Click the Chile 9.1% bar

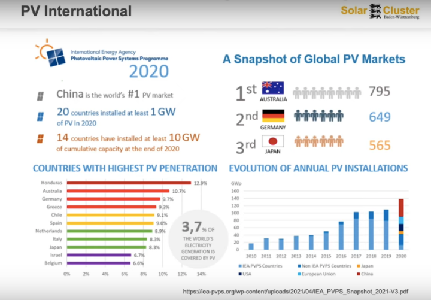(111, 215)
